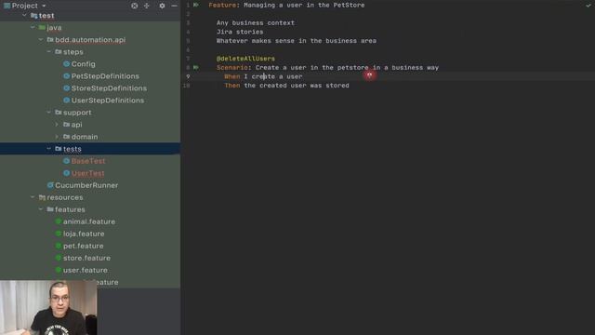Click the Feature title line text
The width and height of the screenshot is (595, 335).
286,6
